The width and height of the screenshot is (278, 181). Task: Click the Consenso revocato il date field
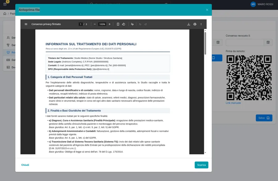click(245, 43)
